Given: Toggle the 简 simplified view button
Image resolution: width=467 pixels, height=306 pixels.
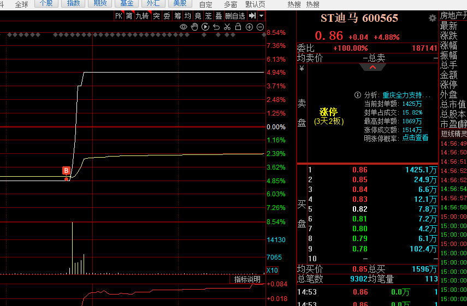Looking at the screenshot, I should pyautogui.click(x=129, y=16).
